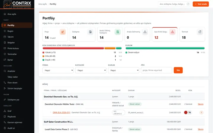Open Teminatlar shield icon
Viewport: 213px width, 133px height.
(5, 54)
